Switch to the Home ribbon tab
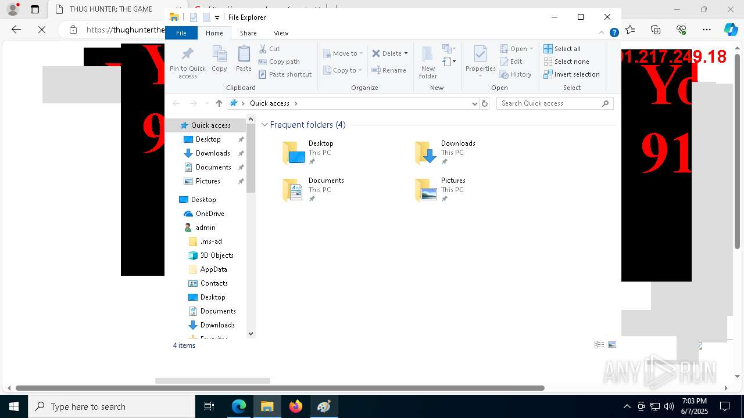 click(214, 33)
